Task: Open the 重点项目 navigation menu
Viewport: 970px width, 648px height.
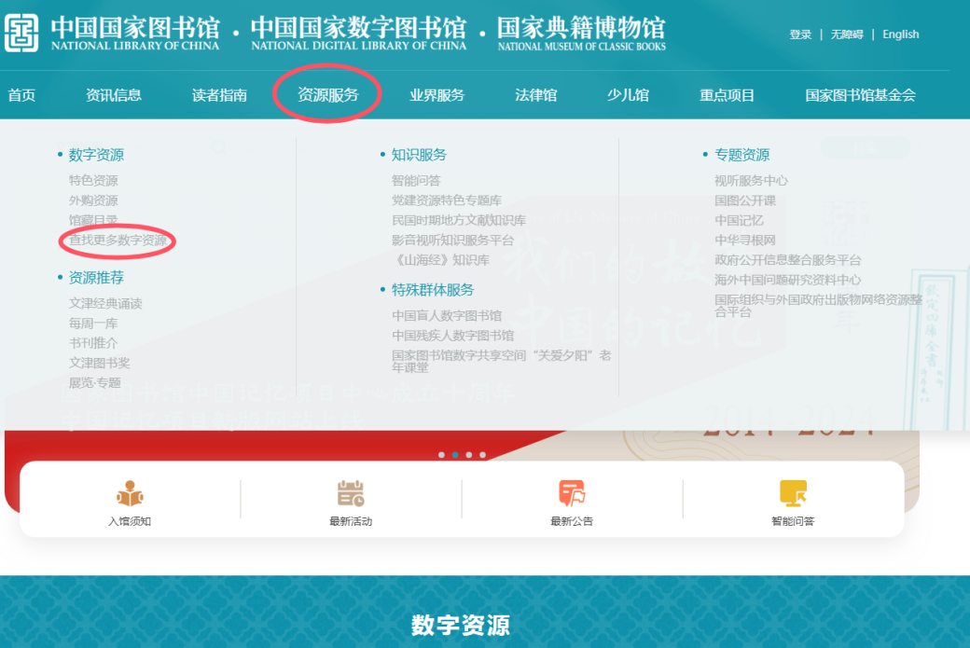Action: point(727,95)
